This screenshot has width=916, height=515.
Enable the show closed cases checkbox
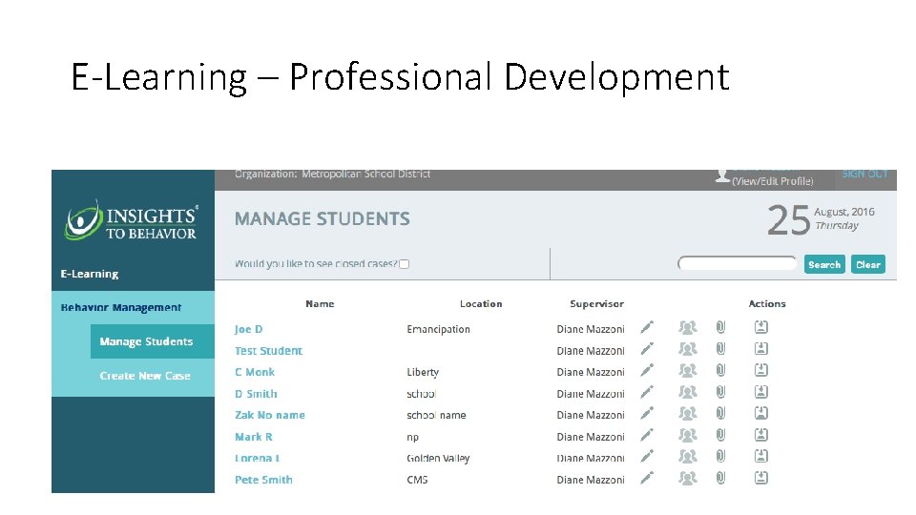pos(405,264)
